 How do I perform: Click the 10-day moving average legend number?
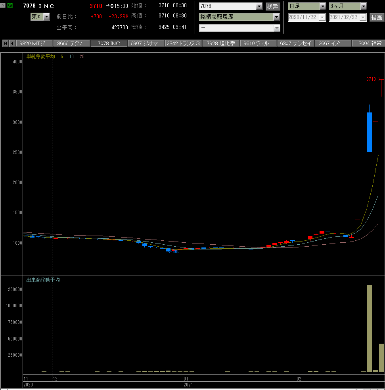71,57
